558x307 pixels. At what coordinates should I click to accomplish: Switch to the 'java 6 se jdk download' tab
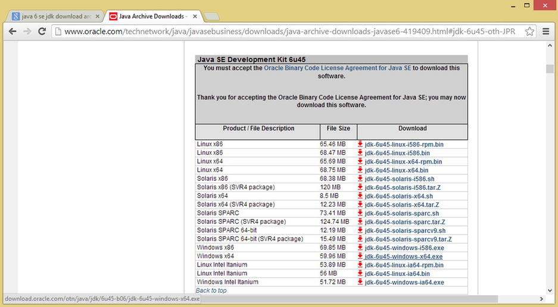pyautogui.click(x=55, y=17)
